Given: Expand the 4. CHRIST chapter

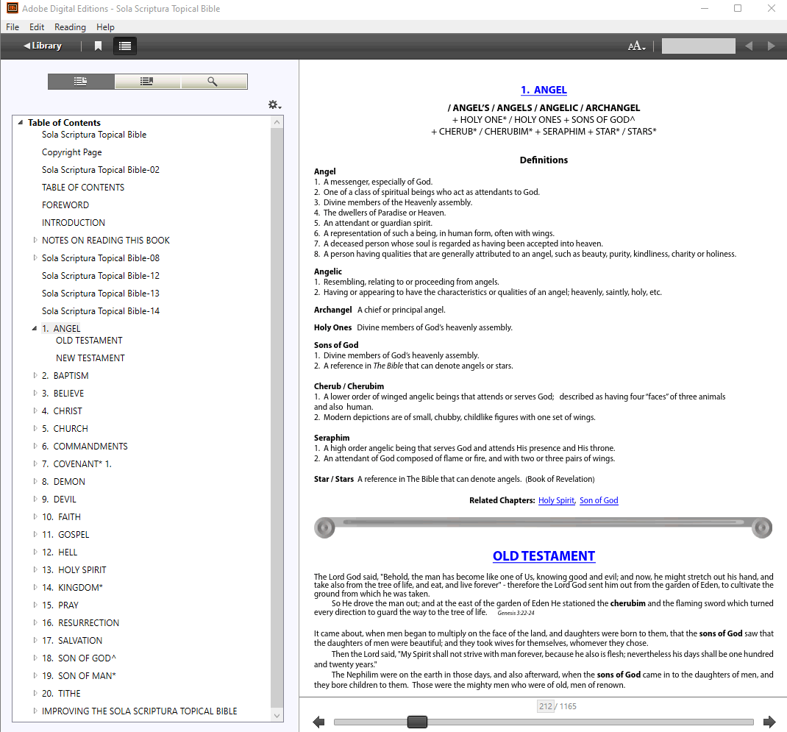Looking at the screenshot, I should coord(35,411).
